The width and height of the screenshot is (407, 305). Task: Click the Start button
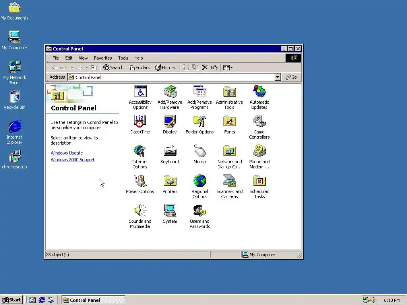click(12, 300)
